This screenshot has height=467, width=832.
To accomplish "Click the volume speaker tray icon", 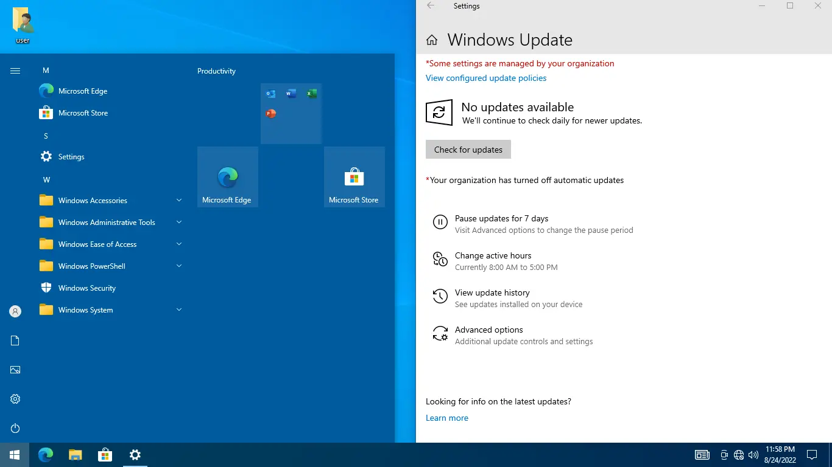I will click(753, 455).
